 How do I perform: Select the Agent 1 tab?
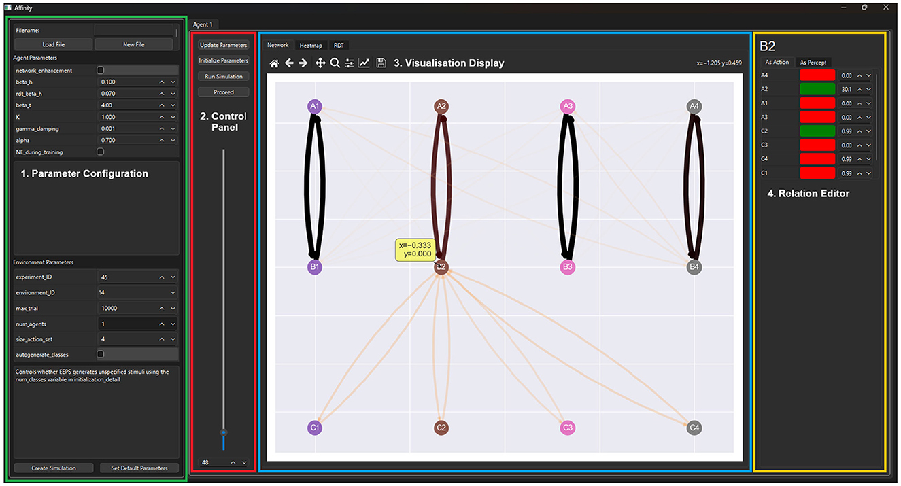pyautogui.click(x=203, y=24)
